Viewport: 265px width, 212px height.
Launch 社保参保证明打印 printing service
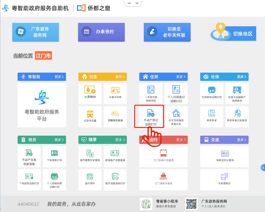tap(211, 93)
